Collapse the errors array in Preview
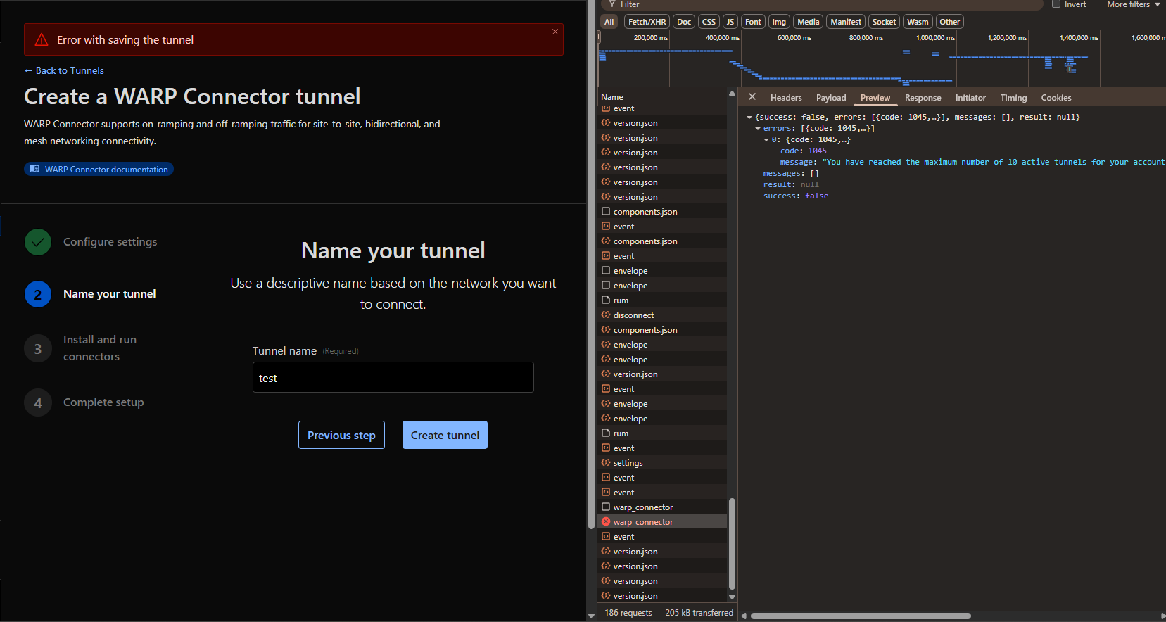The height and width of the screenshot is (622, 1166). coord(758,129)
